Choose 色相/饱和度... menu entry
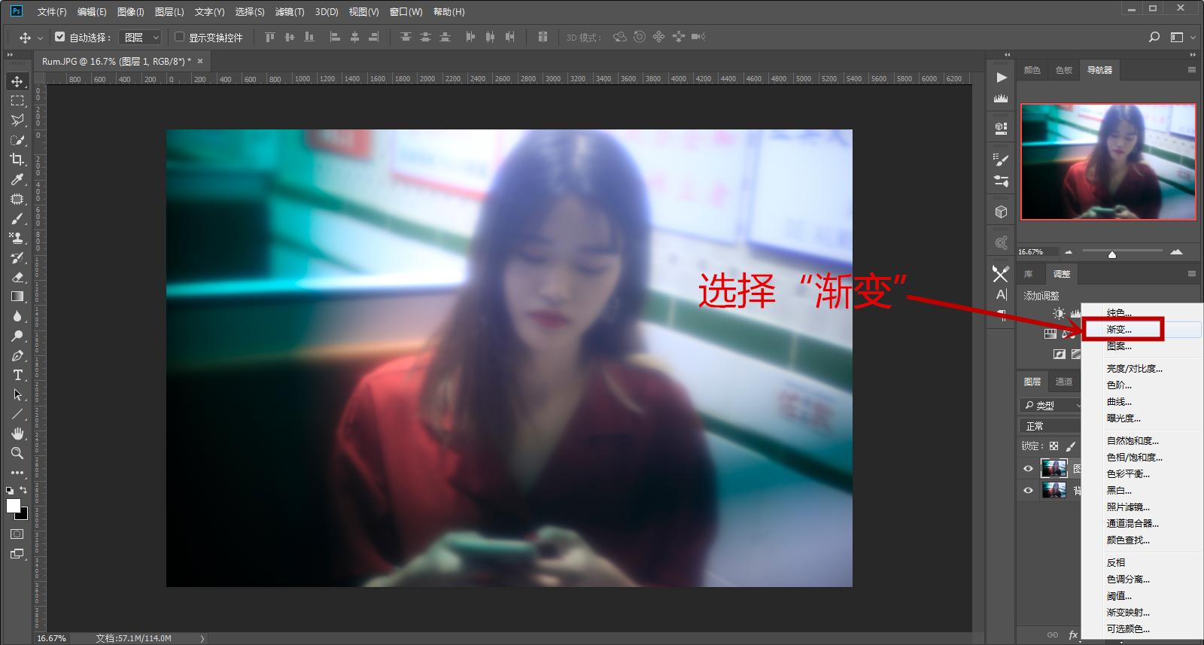The image size is (1204, 645). [x=1142, y=458]
